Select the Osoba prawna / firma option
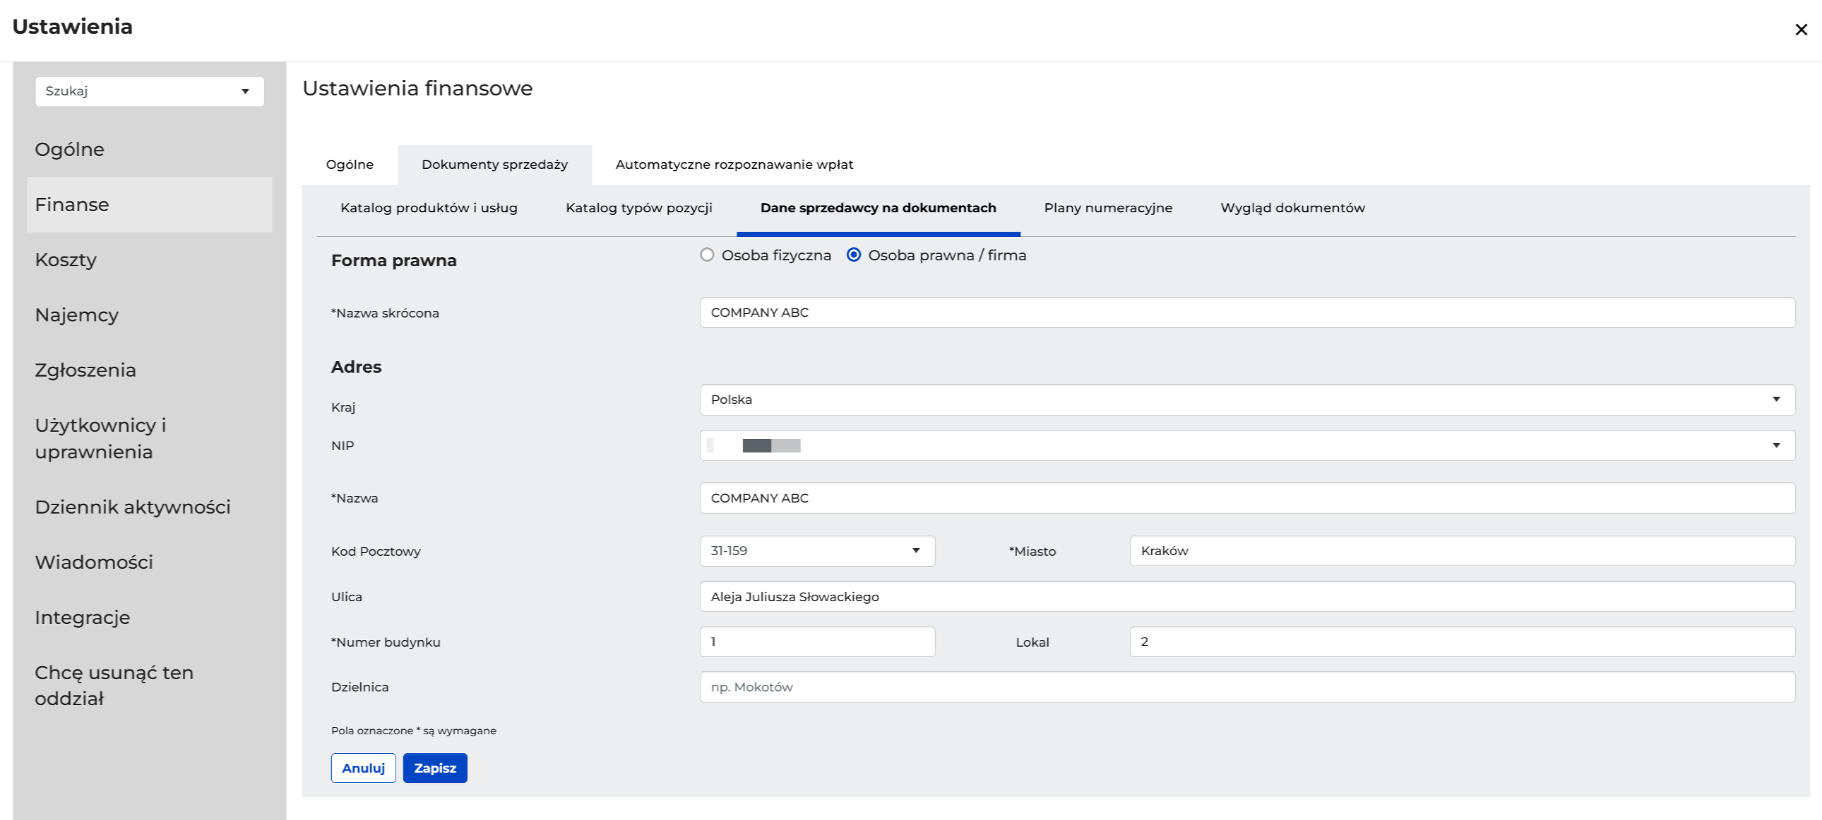The image size is (1822, 820). (x=854, y=255)
